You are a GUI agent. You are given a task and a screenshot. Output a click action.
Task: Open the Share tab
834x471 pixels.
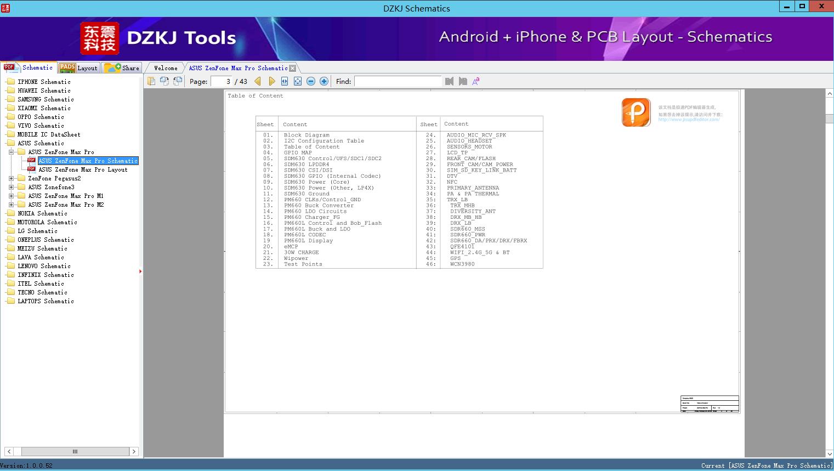point(122,68)
